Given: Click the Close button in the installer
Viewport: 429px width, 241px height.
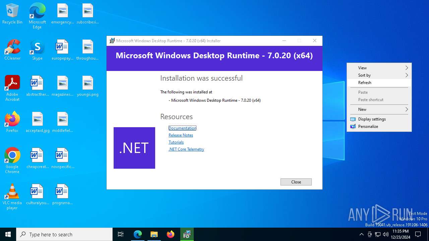Looking at the screenshot, I should coord(296,182).
